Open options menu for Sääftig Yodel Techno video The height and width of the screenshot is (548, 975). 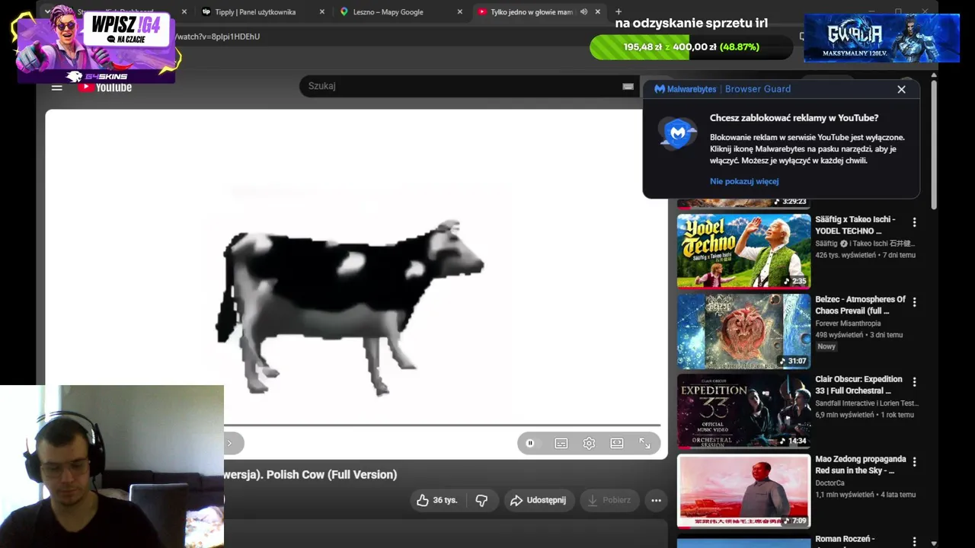click(914, 222)
